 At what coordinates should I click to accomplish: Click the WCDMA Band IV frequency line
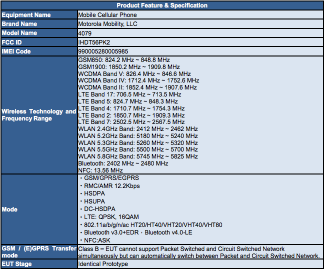[138, 80]
